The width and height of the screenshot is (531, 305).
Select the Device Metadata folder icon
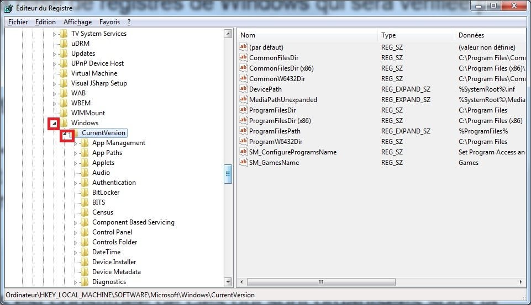click(85, 272)
